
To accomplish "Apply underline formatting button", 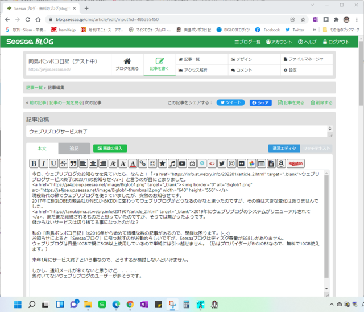I will (x=53, y=163).
